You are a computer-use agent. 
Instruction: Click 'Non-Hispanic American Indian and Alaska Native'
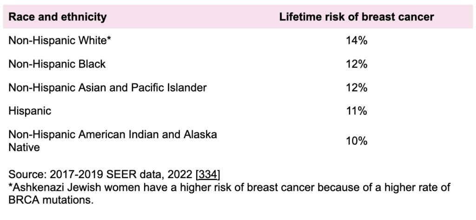coord(112,140)
